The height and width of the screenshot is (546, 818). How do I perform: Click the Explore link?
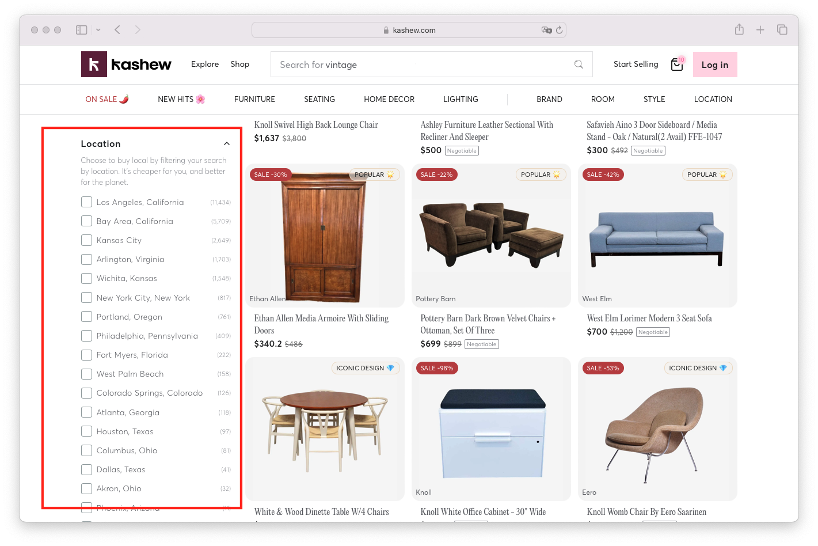coord(205,64)
